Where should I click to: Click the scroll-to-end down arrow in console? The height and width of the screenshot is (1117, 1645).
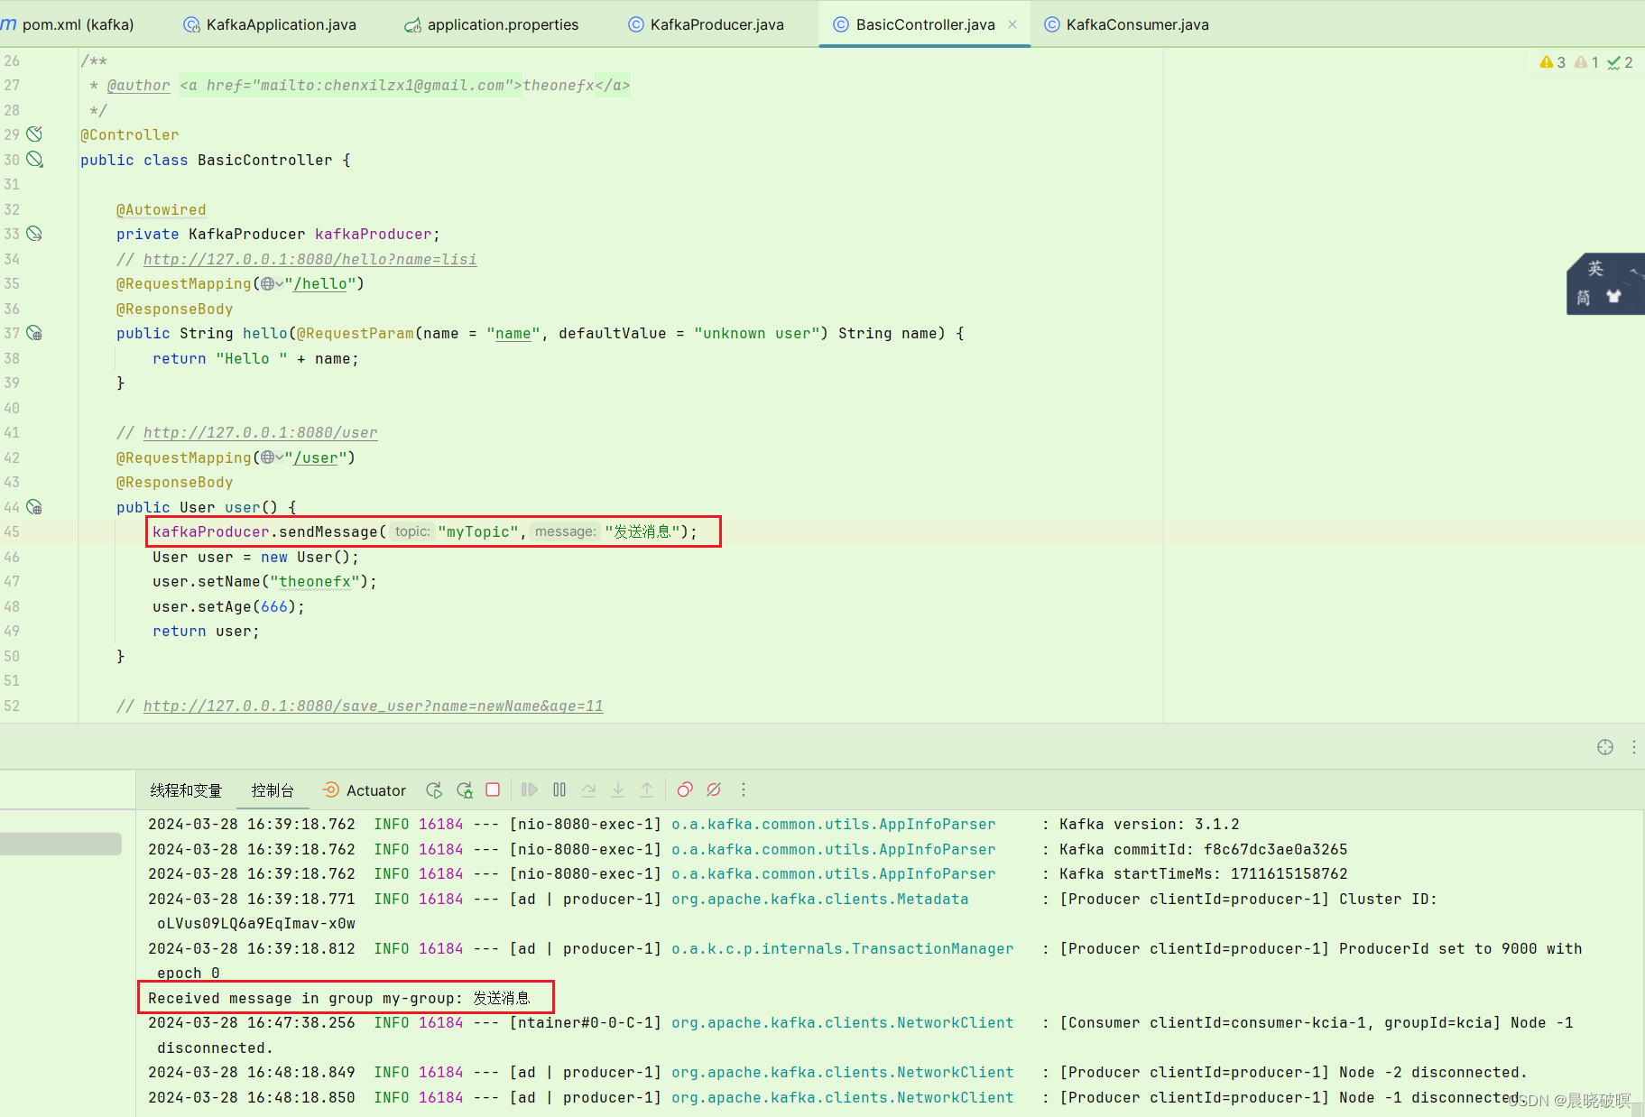618,789
